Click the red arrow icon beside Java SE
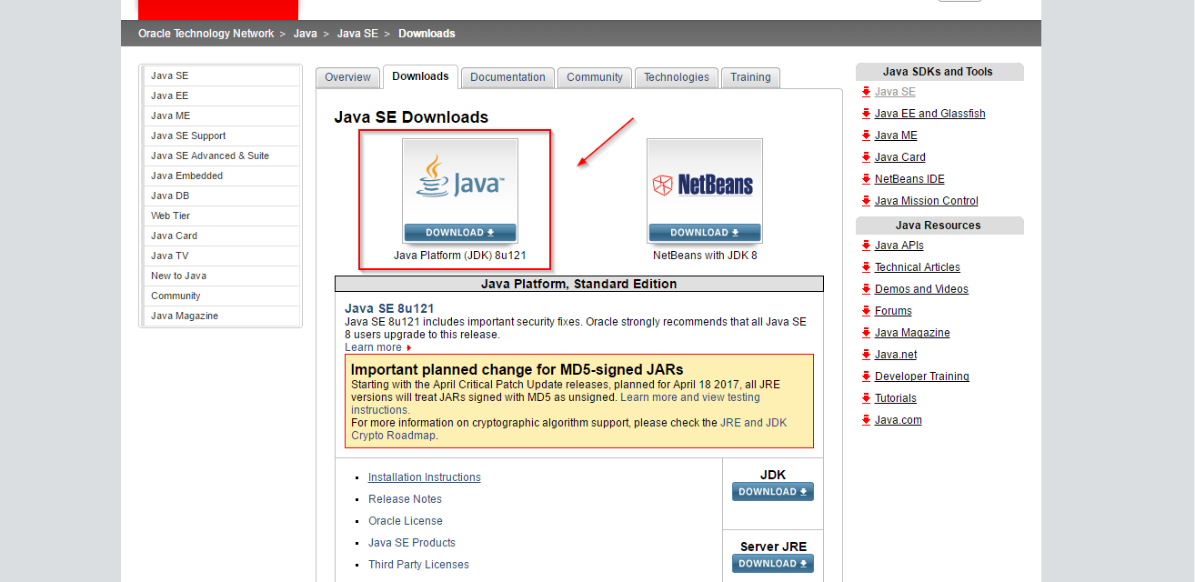 pyautogui.click(x=867, y=92)
